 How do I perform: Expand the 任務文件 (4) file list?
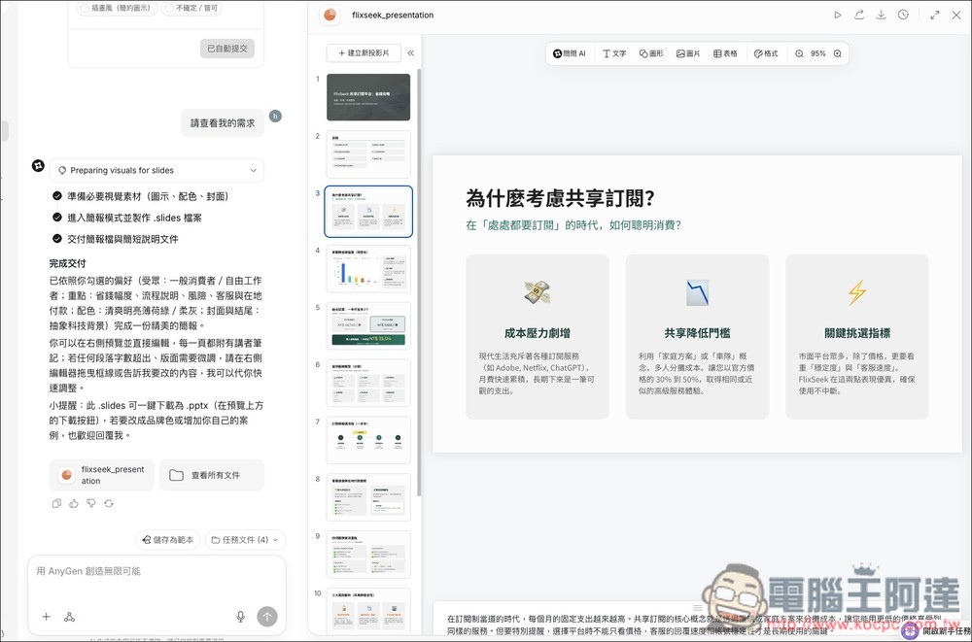(x=245, y=538)
